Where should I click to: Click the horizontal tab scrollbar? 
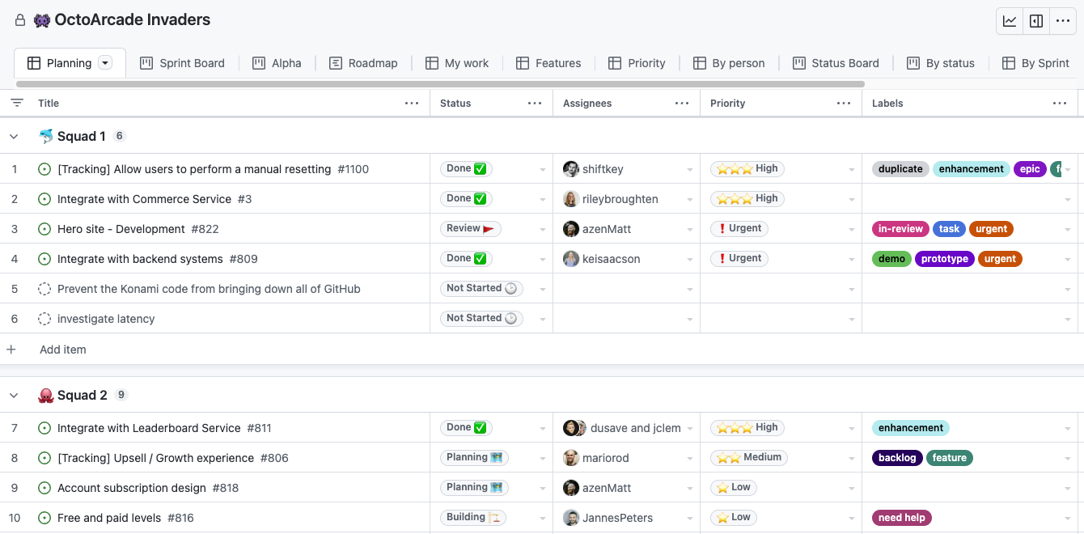pos(440,83)
